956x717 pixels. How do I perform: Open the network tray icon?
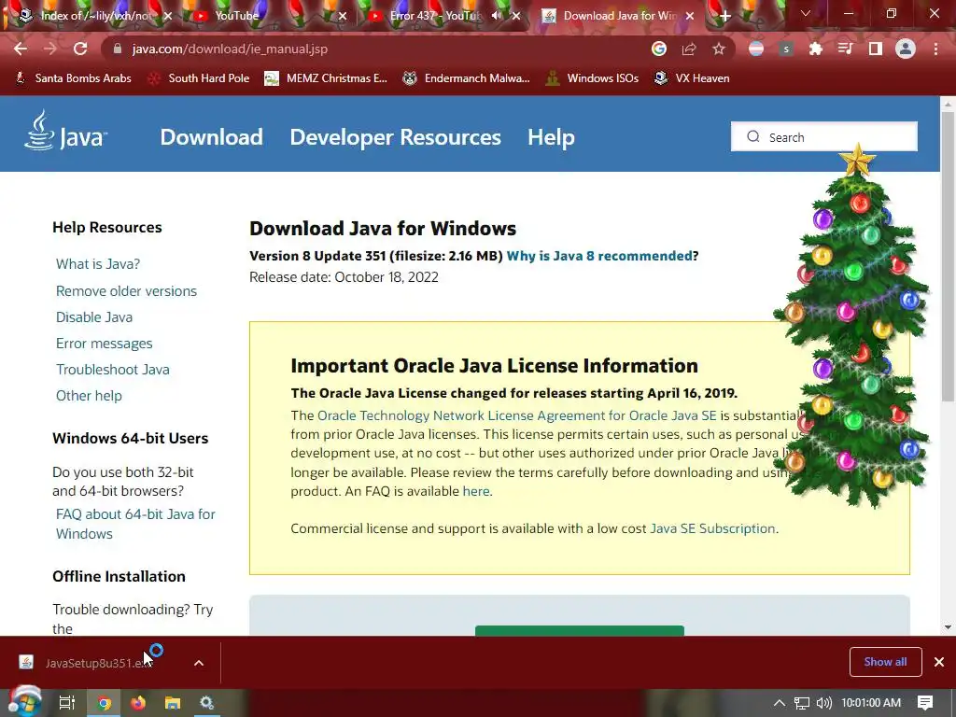pos(802,703)
